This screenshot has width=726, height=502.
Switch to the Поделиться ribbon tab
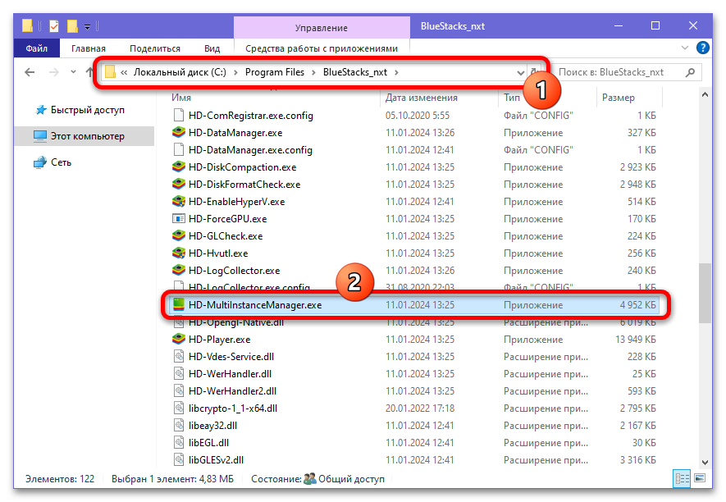tap(155, 48)
